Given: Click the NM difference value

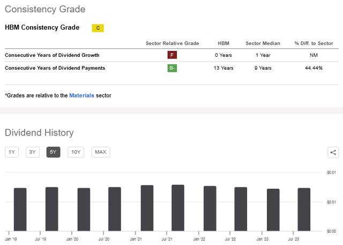Looking at the screenshot, I should coord(314,55).
